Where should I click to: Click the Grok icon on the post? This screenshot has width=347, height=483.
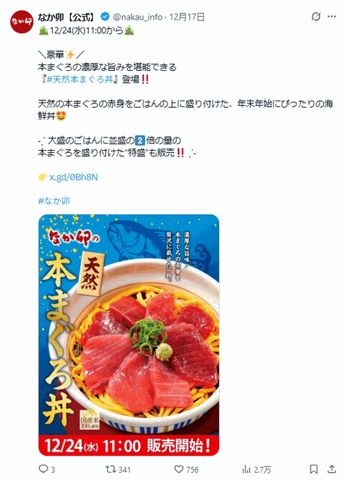click(x=316, y=17)
